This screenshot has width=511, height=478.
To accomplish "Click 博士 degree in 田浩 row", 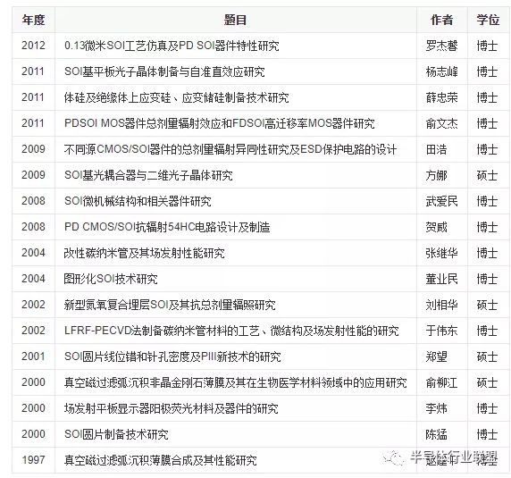I will pos(487,149).
